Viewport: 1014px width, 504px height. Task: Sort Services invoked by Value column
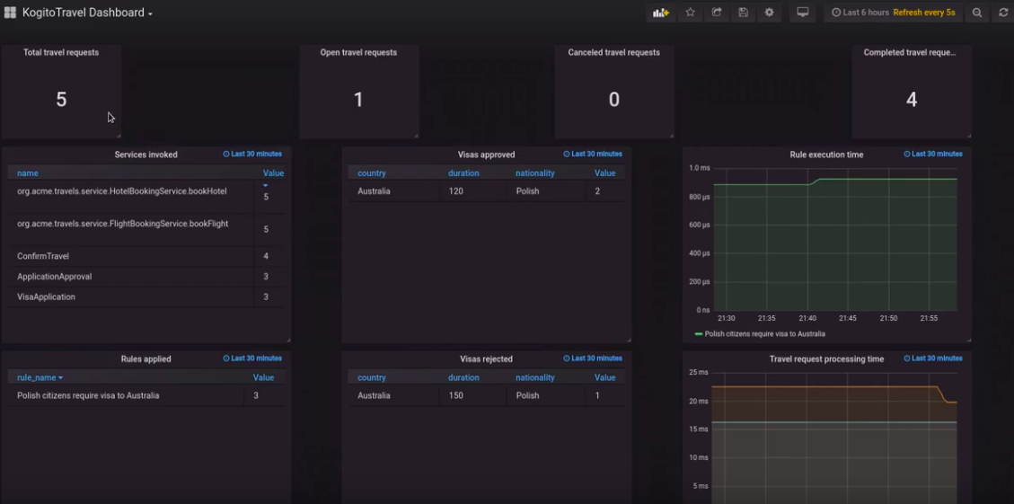pos(273,173)
